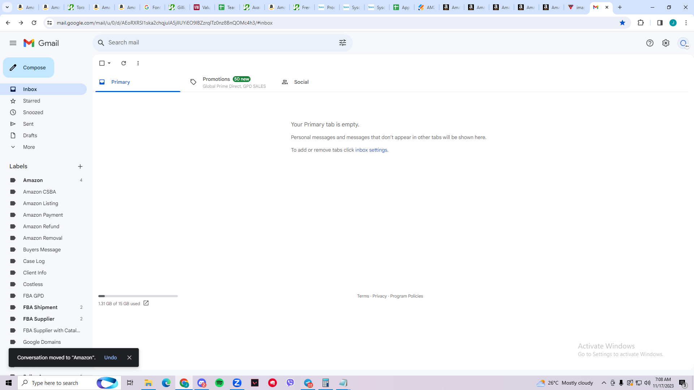Show hidden system tray icons

tap(604, 383)
